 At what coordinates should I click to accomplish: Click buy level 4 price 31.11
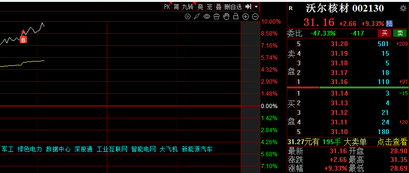[x=339, y=122]
